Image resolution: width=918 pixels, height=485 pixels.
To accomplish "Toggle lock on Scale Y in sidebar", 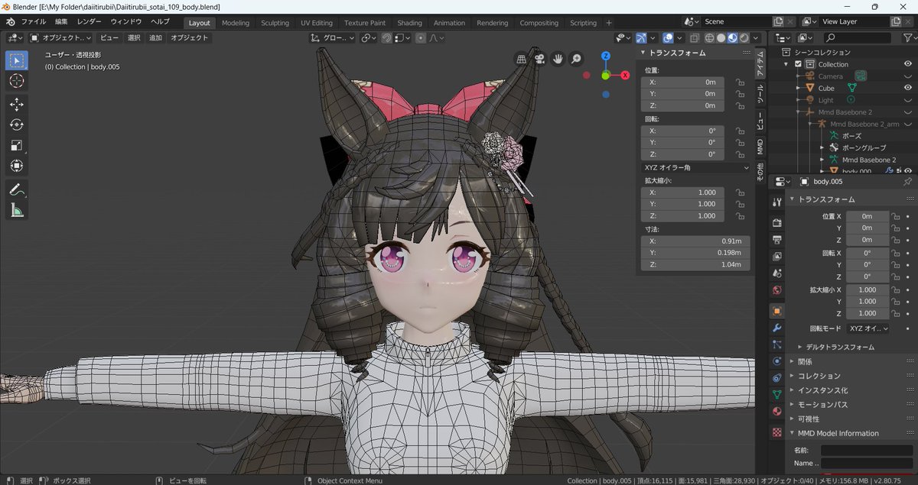I will [740, 204].
